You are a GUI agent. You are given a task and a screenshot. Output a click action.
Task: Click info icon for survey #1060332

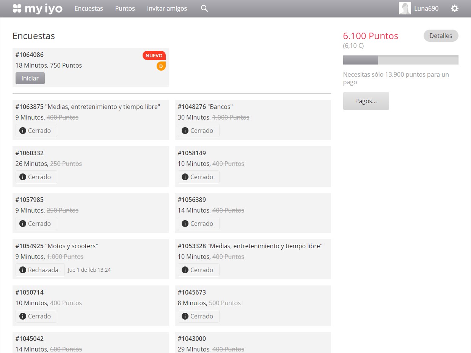pos(22,177)
